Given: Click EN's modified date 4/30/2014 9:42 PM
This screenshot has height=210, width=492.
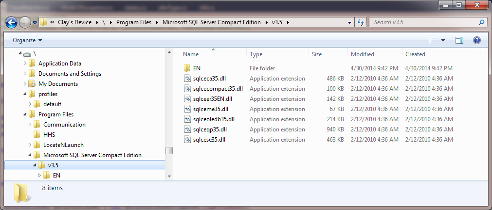Looking at the screenshot, I should click(374, 68).
